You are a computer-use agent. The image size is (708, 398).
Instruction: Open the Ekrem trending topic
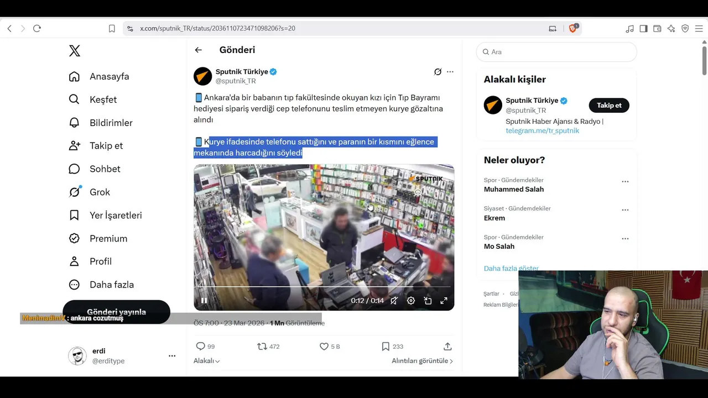point(494,218)
